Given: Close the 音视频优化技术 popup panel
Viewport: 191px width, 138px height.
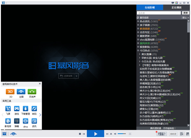Looking at the screenshot, I should click(40, 84).
